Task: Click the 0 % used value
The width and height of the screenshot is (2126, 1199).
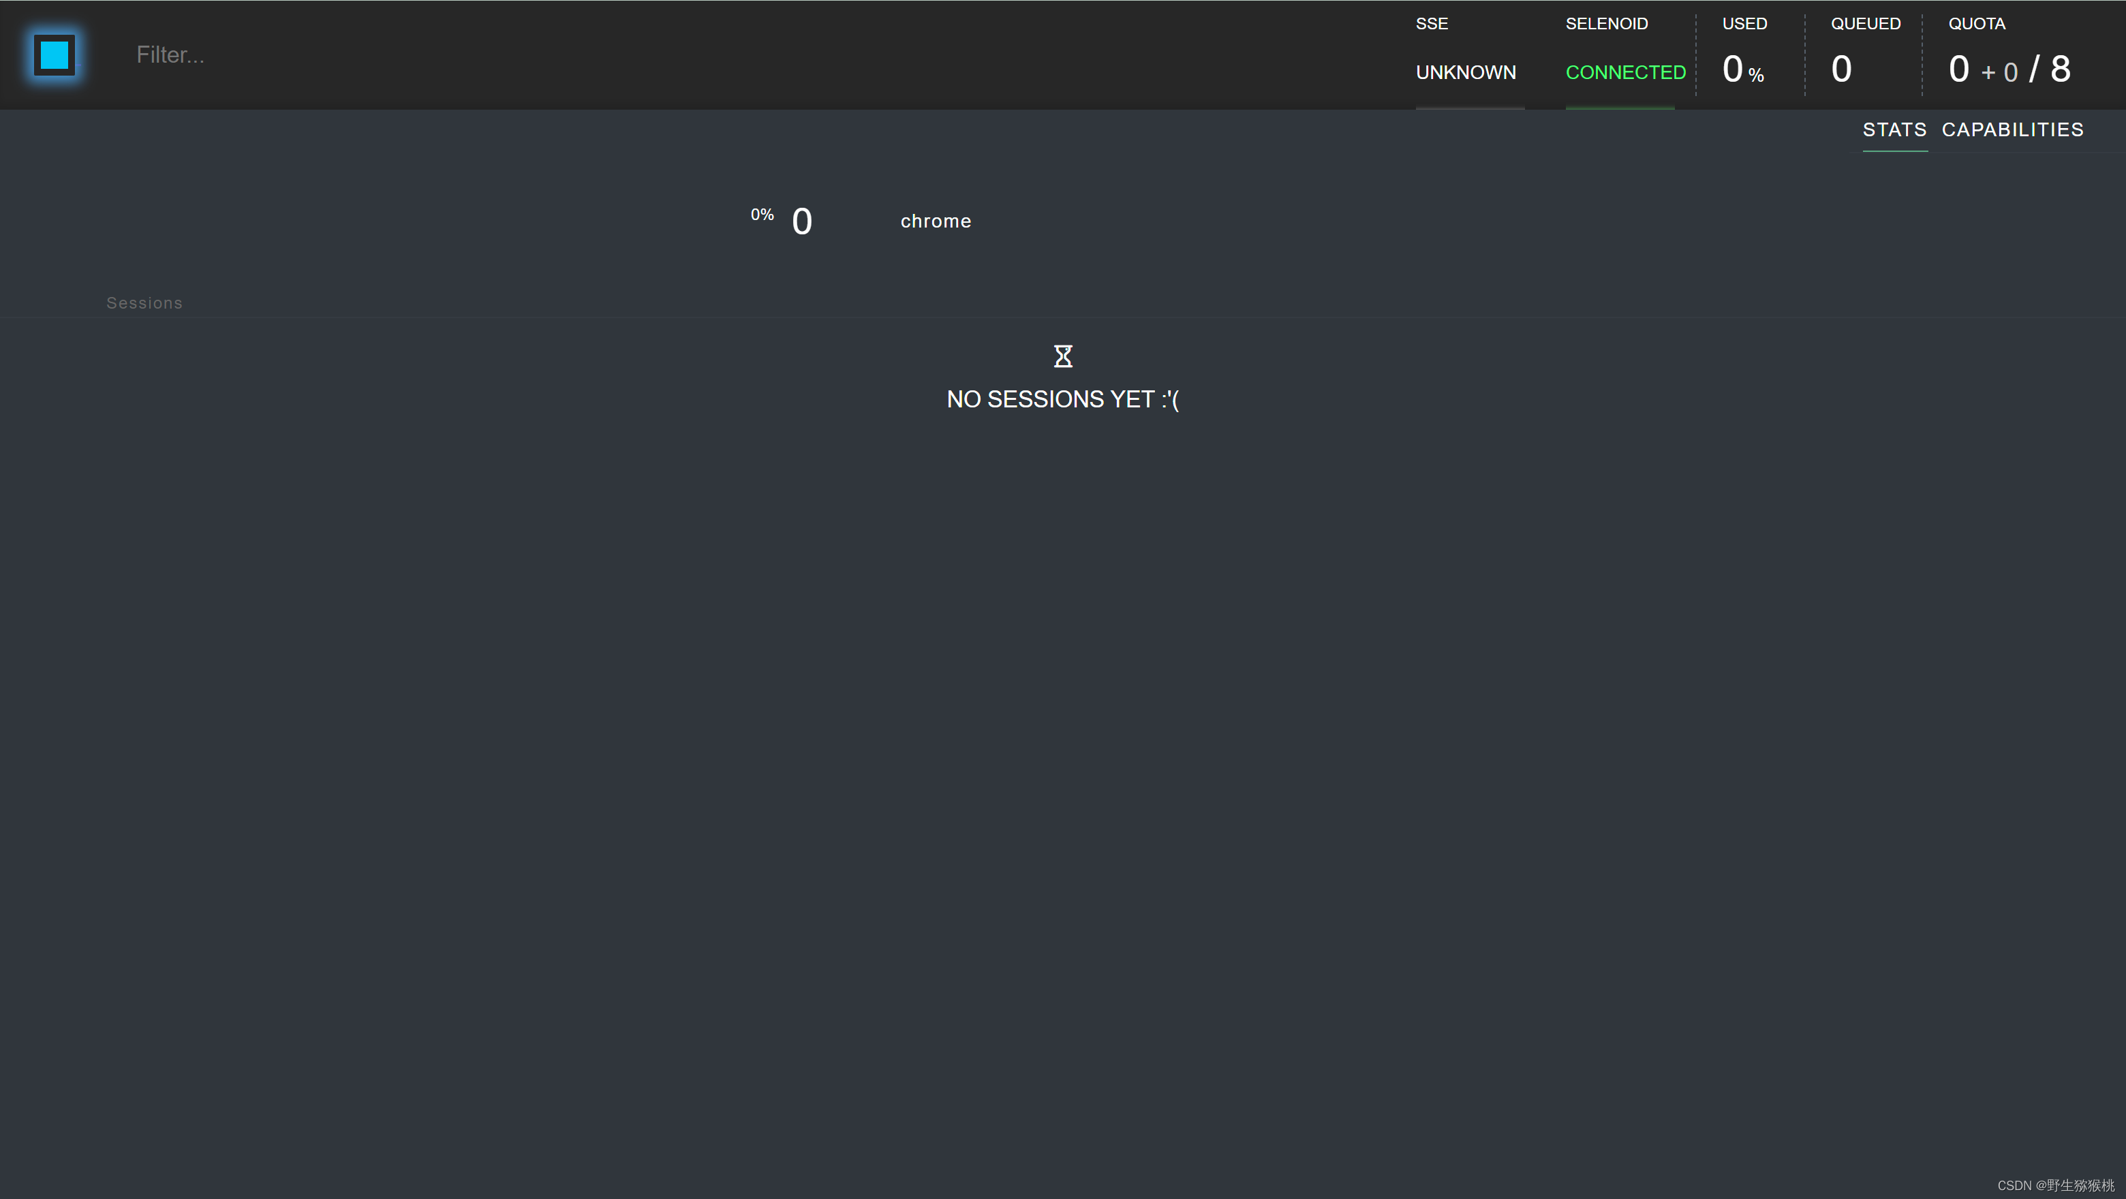Action: click(1742, 70)
